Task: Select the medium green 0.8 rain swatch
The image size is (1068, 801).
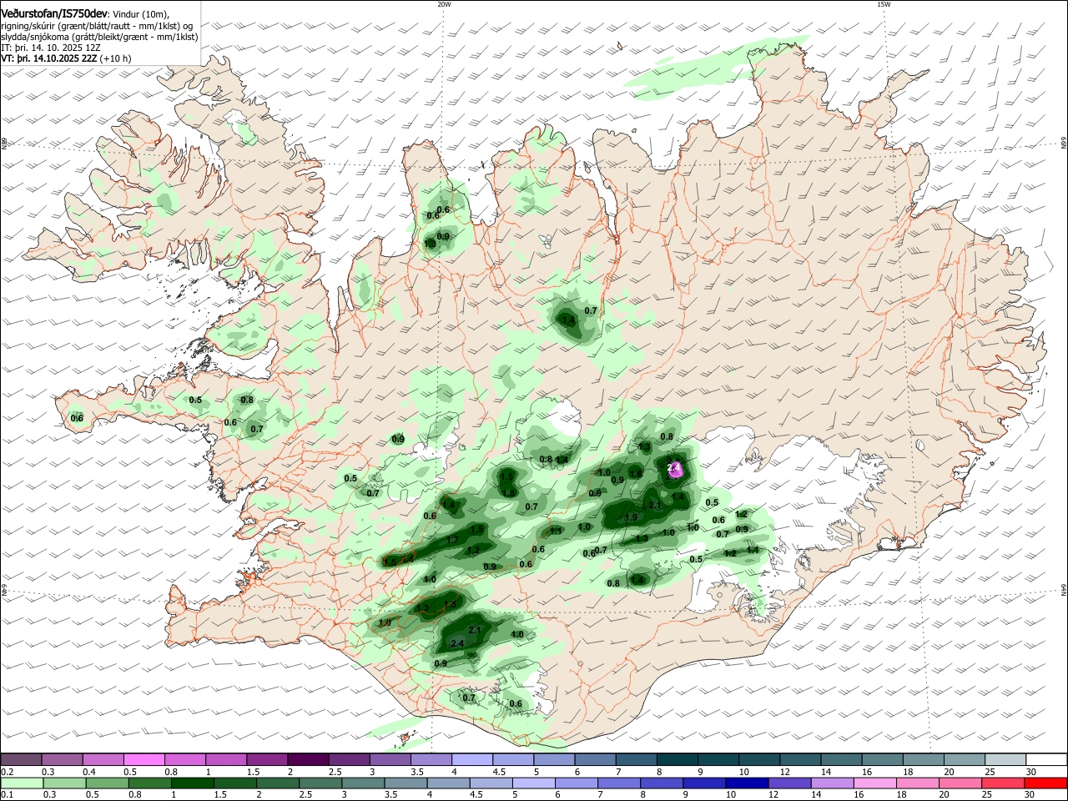Action: 152,783
